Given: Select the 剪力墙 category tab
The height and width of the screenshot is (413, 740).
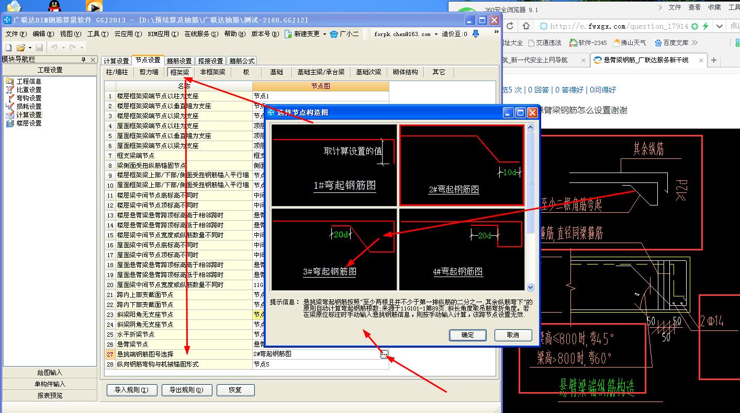Looking at the screenshot, I should [x=149, y=72].
